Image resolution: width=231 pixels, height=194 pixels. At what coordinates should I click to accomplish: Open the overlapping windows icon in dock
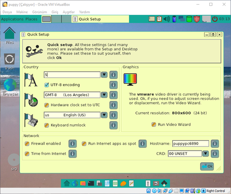coord(99,183)
